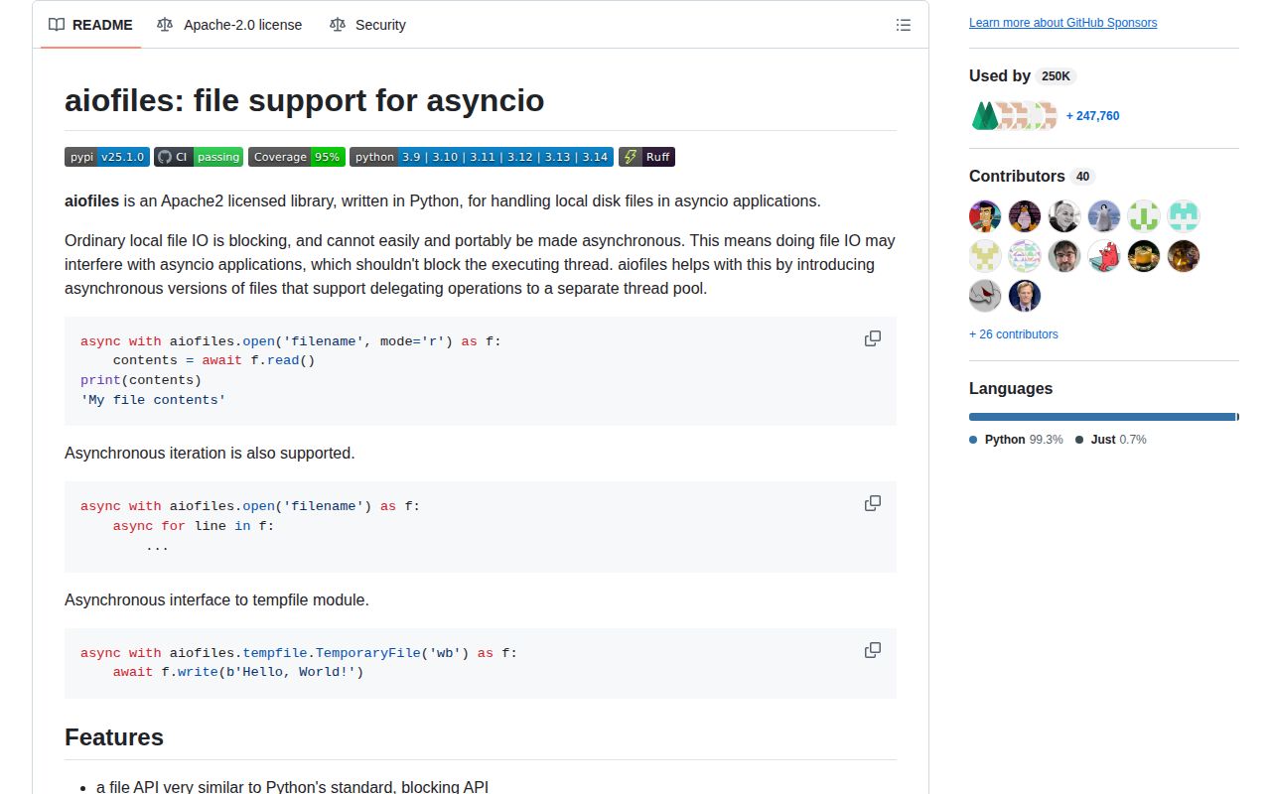
Task: Copy the first code block with aiofiles.open mode='r'
Action: (873, 338)
